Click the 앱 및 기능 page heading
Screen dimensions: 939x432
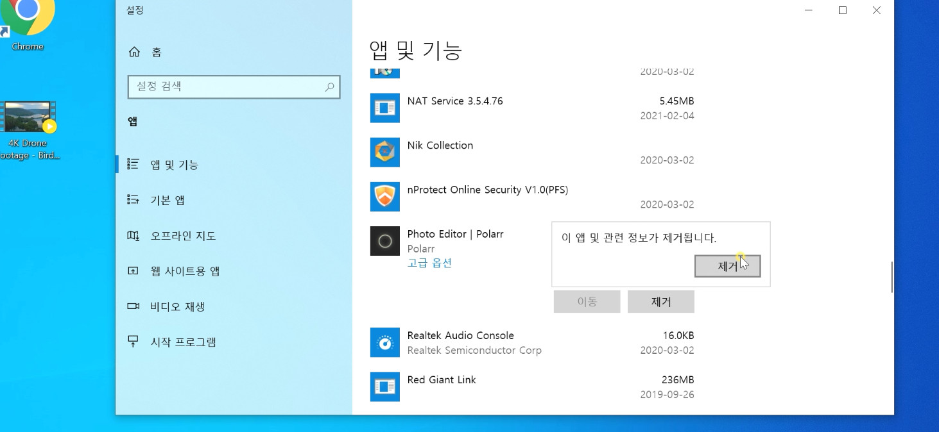pos(416,50)
